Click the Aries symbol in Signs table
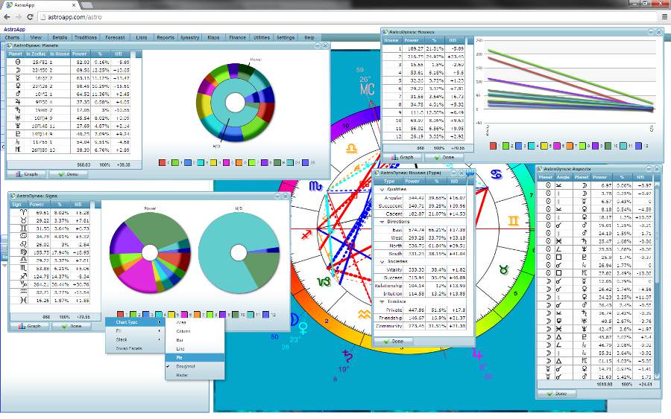This screenshot has height=419, width=671. pos(16,212)
